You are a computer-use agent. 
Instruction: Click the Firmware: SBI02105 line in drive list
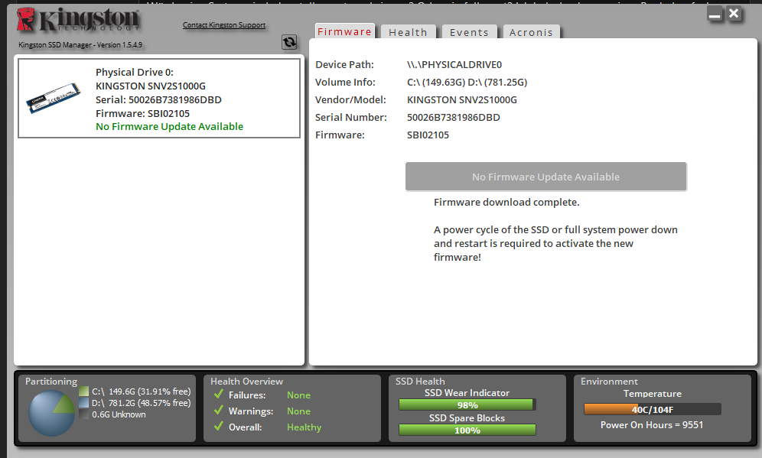(x=142, y=113)
